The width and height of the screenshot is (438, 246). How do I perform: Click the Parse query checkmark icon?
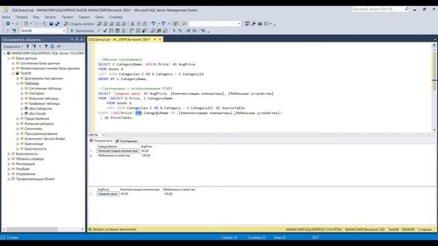[105, 31]
